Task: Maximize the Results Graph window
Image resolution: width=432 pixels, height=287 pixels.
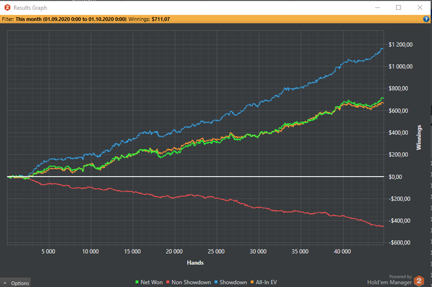Action: click(x=399, y=7)
